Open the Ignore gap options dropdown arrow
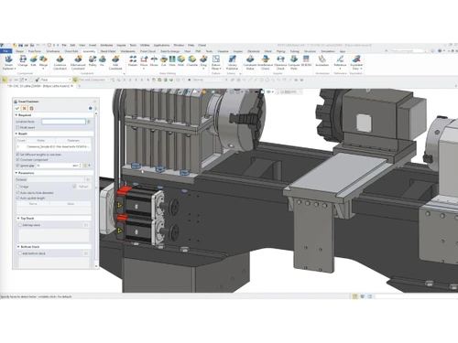 pyautogui.click(x=89, y=166)
